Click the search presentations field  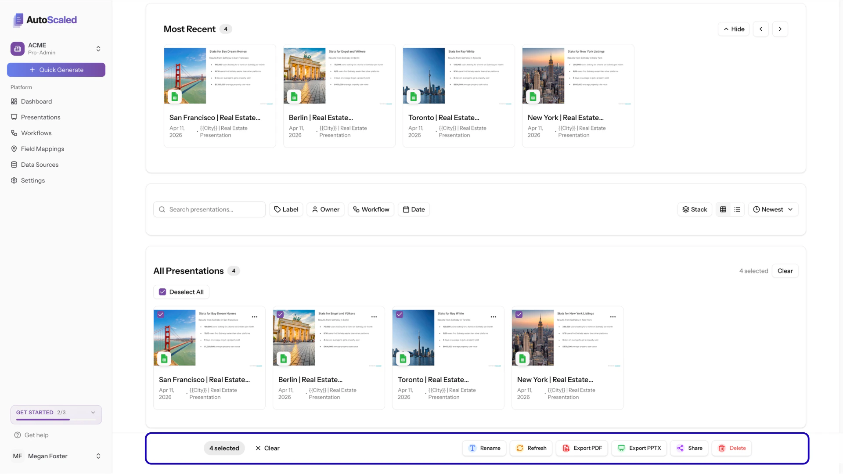click(x=209, y=209)
